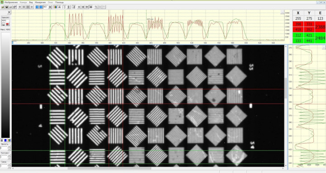326x173 pixels.
Task: Click the image vertical scrollbar thumb
Action: tap(286, 88)
